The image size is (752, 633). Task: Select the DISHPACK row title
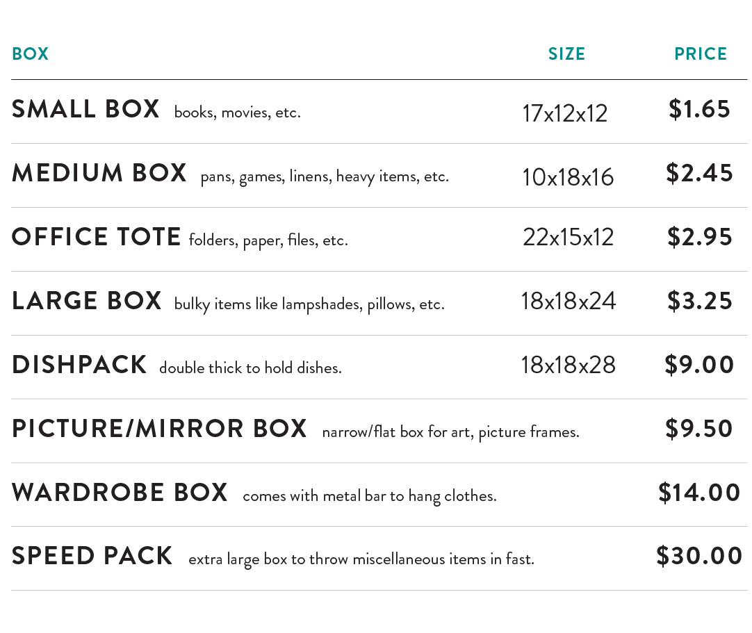pos(79,365)
